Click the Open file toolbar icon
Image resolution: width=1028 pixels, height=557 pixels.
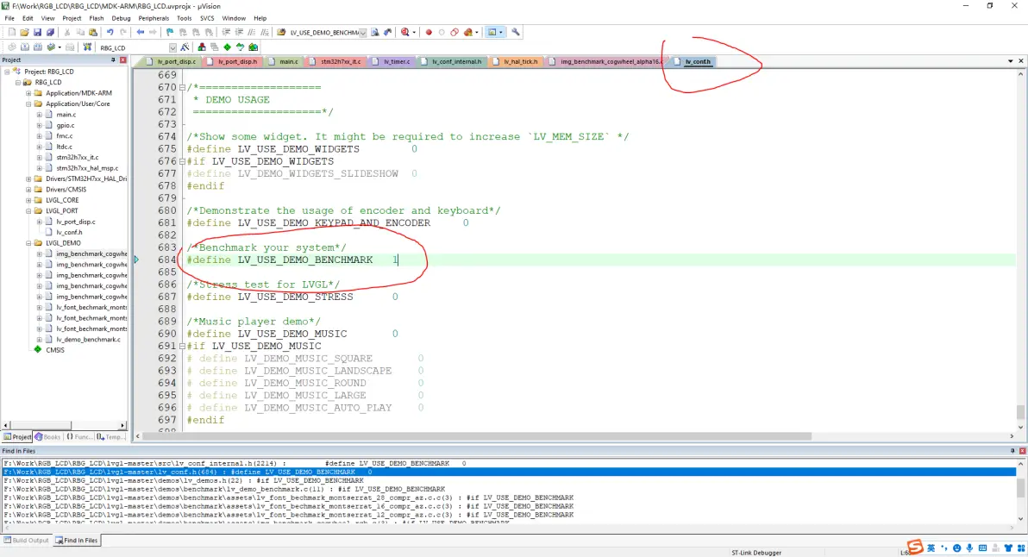25,33
